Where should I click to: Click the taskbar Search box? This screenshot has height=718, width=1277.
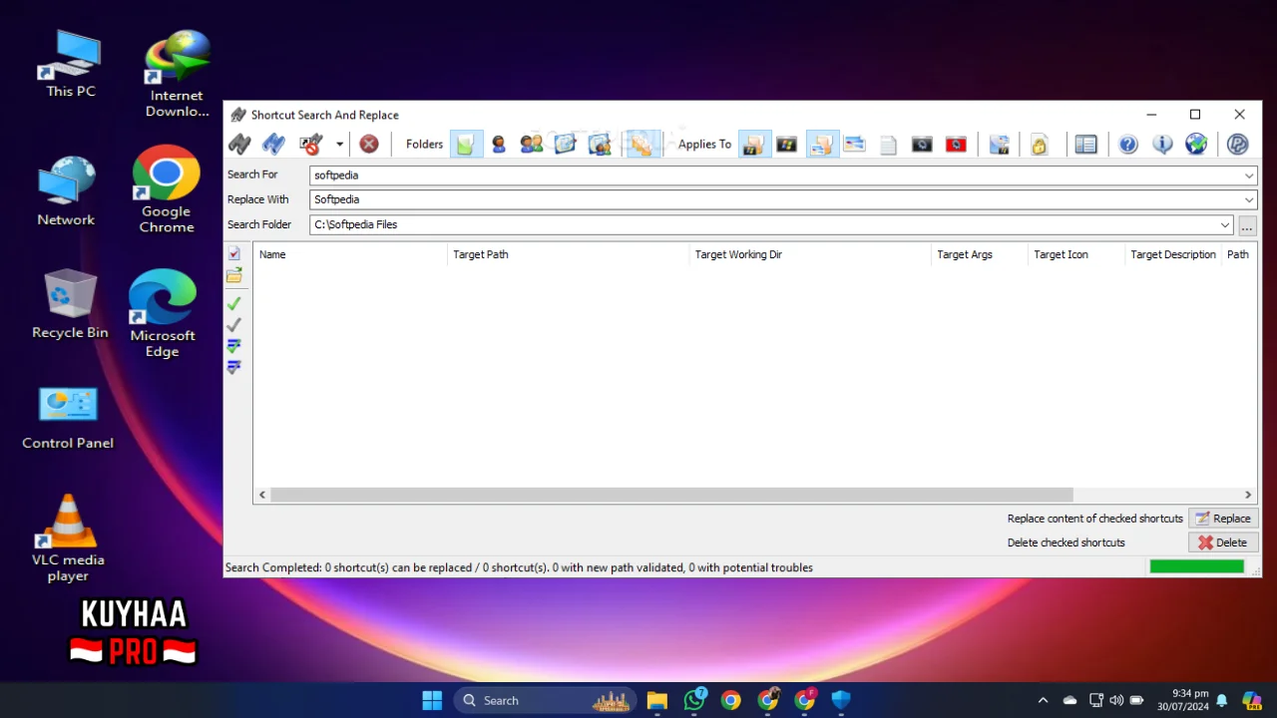pyautogui.click(x=546, y=700)
